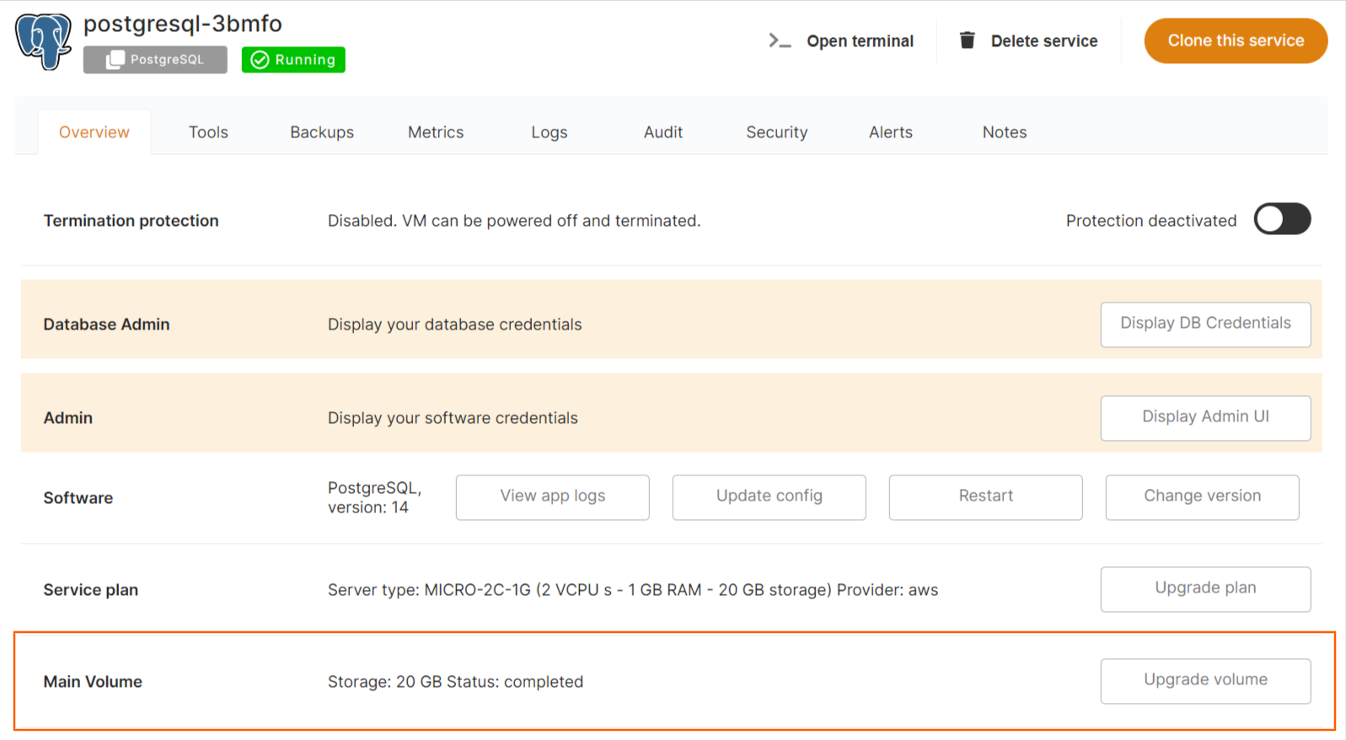Go to the Logs tab

pos(549,132)
